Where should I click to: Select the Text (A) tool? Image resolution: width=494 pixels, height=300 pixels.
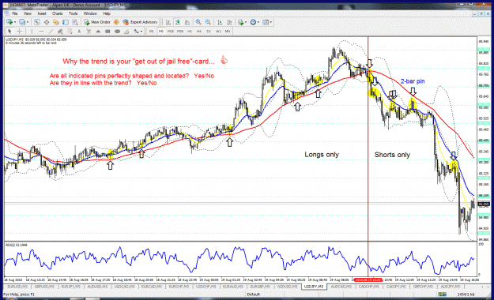(x=79, y=31)
